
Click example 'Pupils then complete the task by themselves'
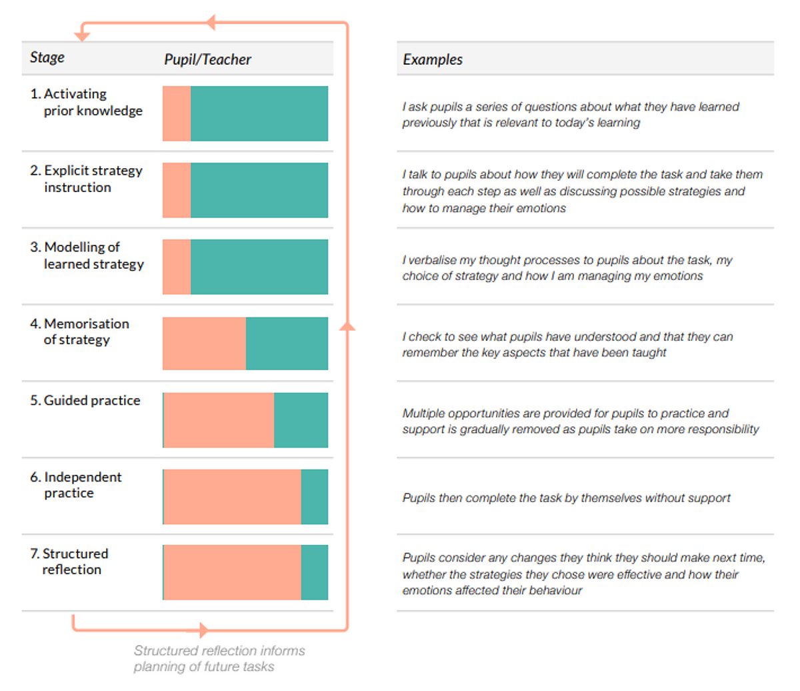click(567, 498)
